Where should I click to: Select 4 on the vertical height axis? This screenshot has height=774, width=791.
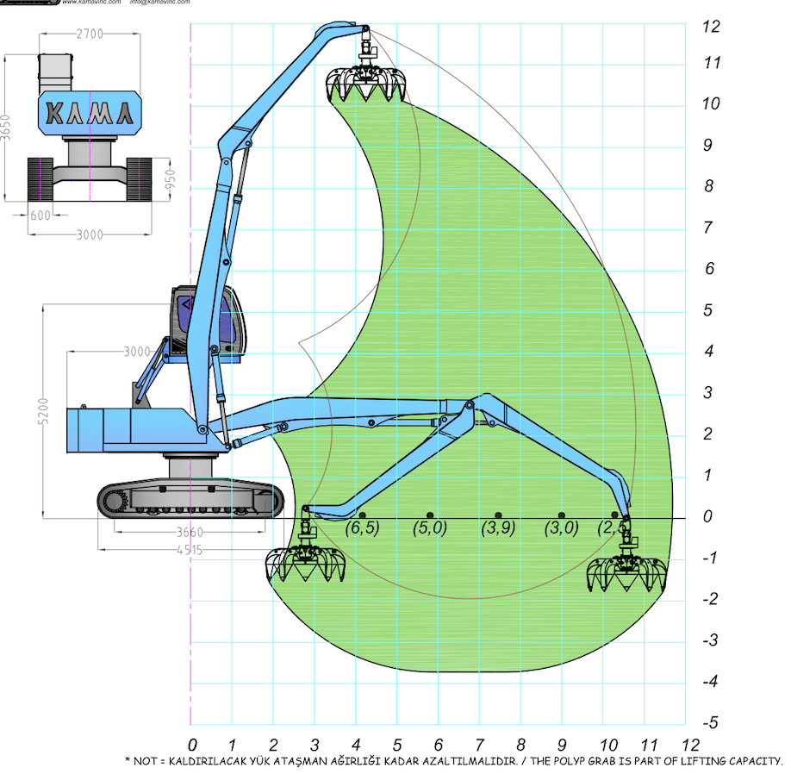(709, 351)
